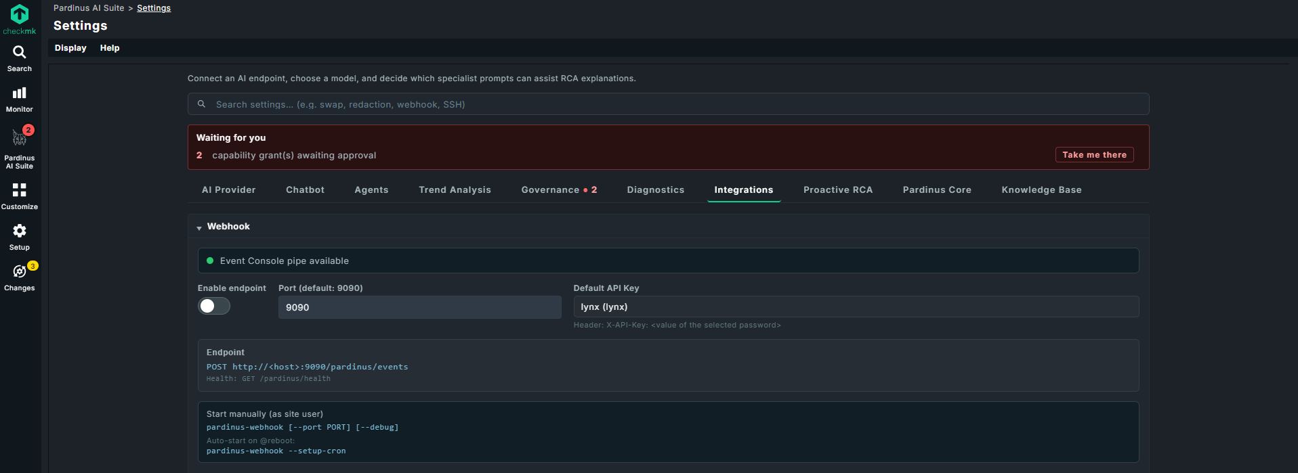Switch to the Proactive RCA tab

pos(838,190)
